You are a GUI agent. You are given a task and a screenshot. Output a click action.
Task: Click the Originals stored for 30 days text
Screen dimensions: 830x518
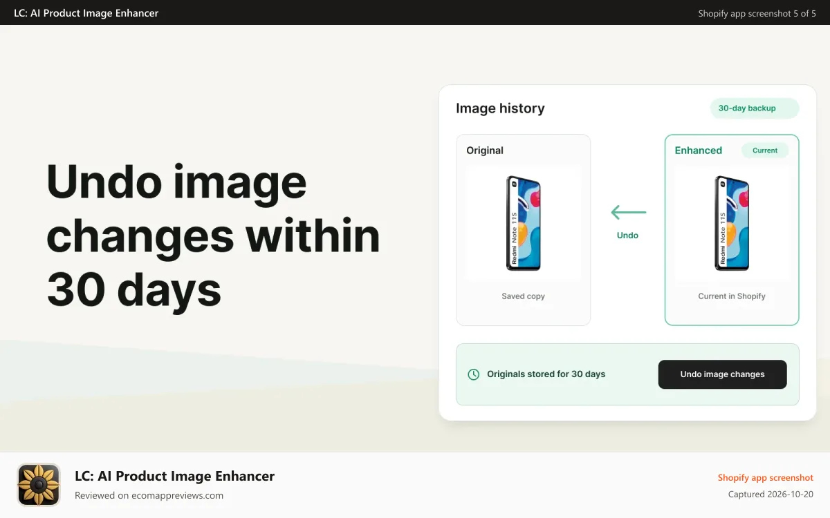546,374
